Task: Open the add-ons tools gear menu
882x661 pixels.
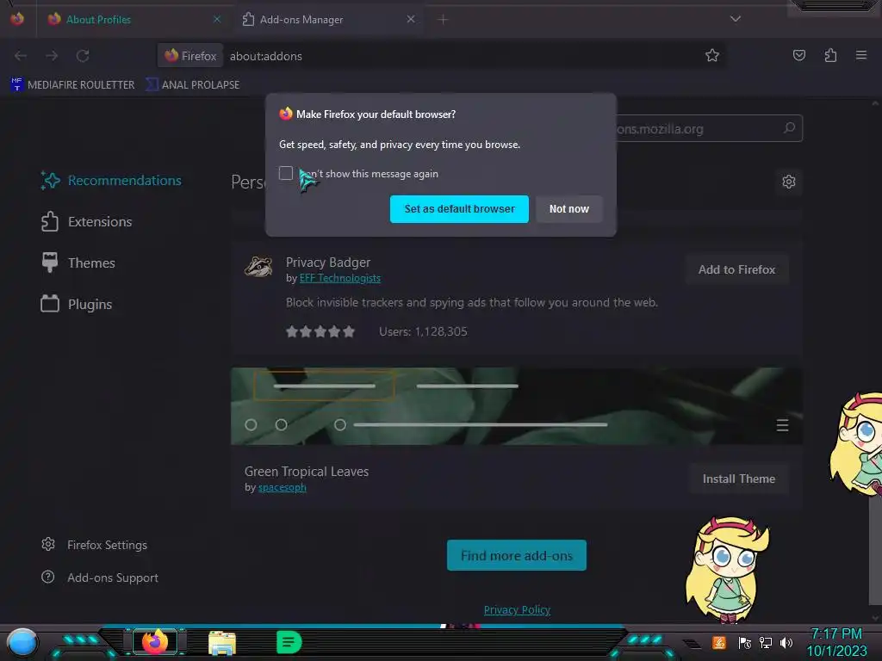Action: pyautogui.click(x=789, y=182)
